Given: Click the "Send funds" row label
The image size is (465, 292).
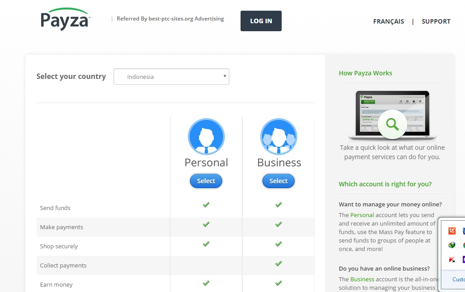Looking at the screenshot, I should (55, 208).
